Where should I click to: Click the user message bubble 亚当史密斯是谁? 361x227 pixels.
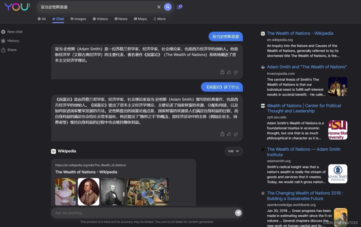tap(226, 37)
